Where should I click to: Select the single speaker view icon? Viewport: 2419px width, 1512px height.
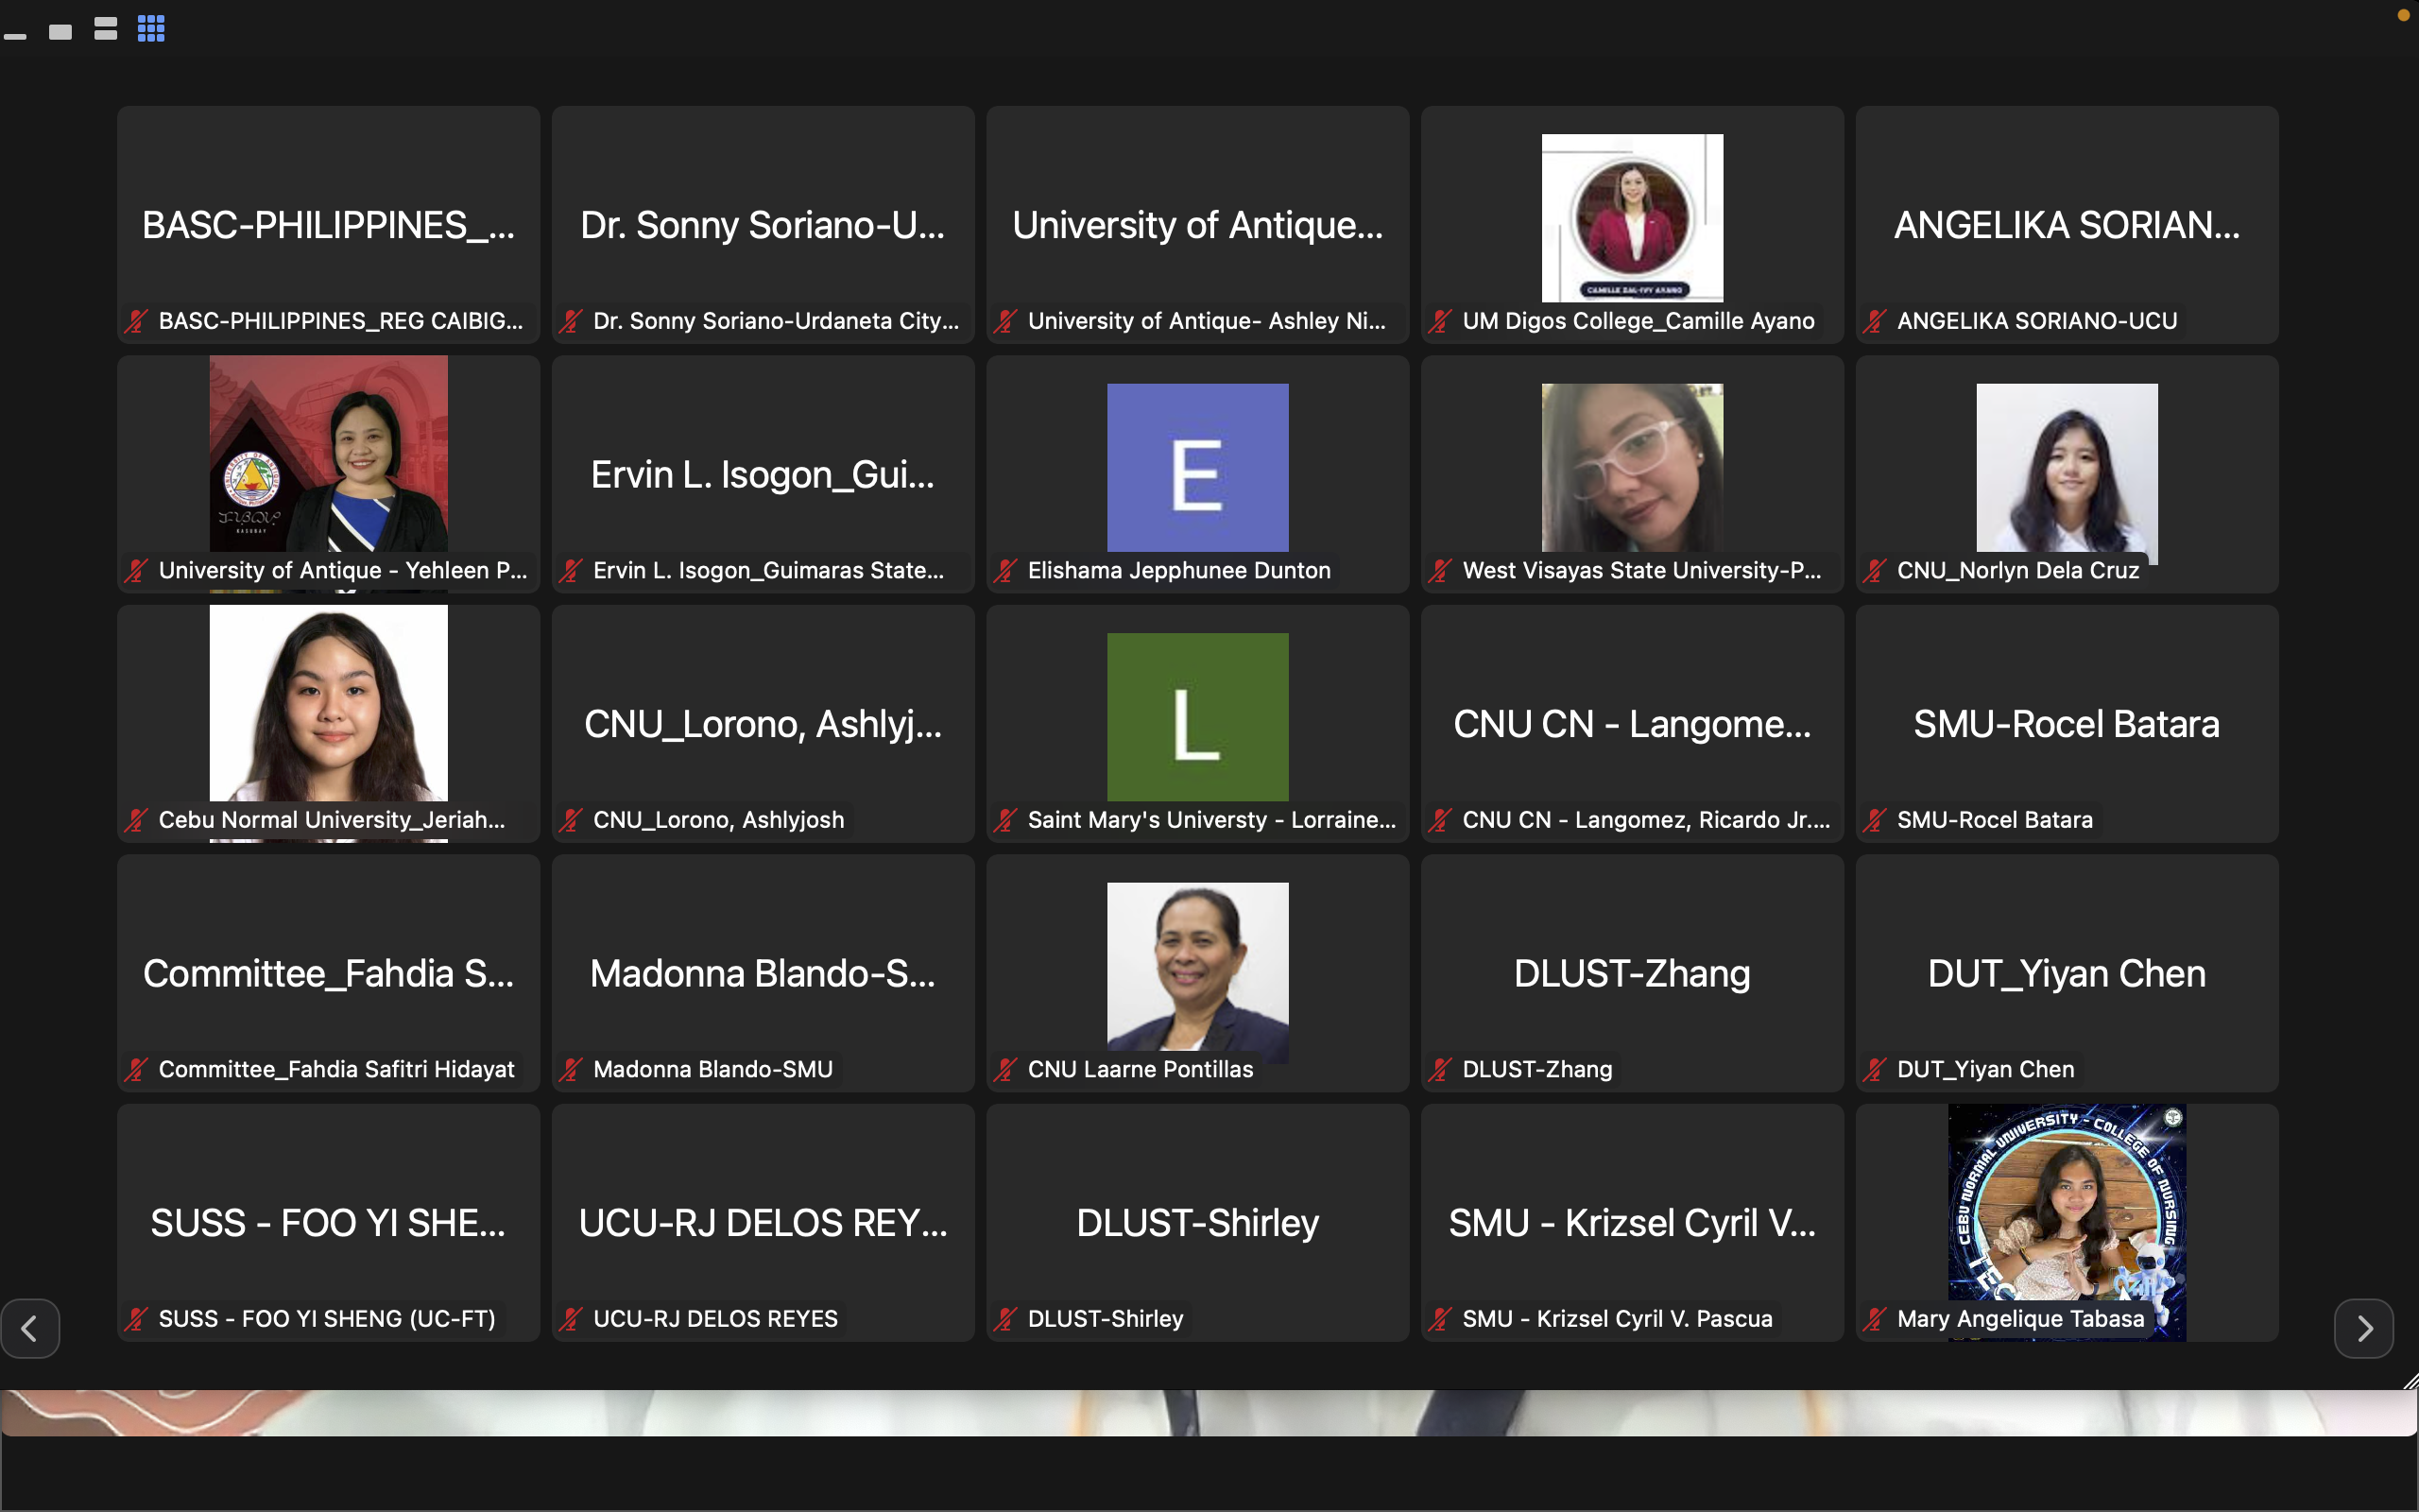[60, 32]
